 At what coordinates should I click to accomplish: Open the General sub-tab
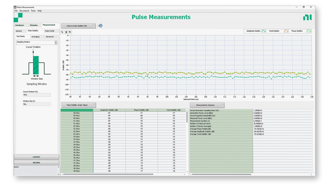coord(19,31)
